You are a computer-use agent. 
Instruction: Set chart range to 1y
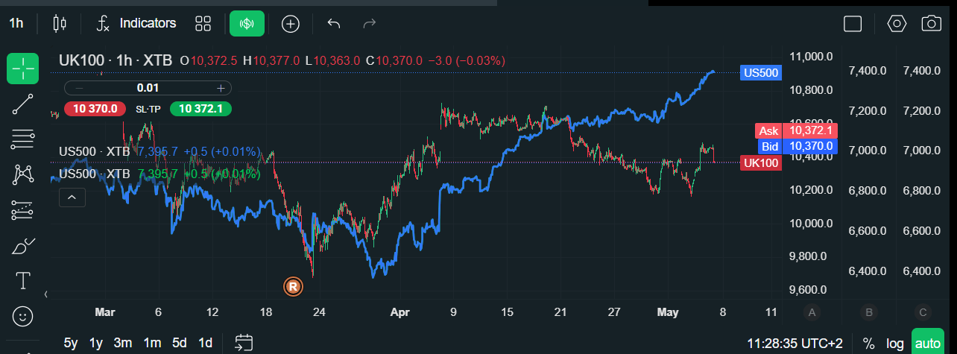click(x=95, y=343)
